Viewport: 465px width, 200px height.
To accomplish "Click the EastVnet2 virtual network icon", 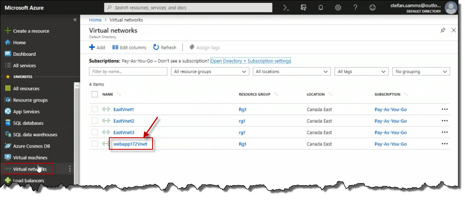I will tap(106, 121).
